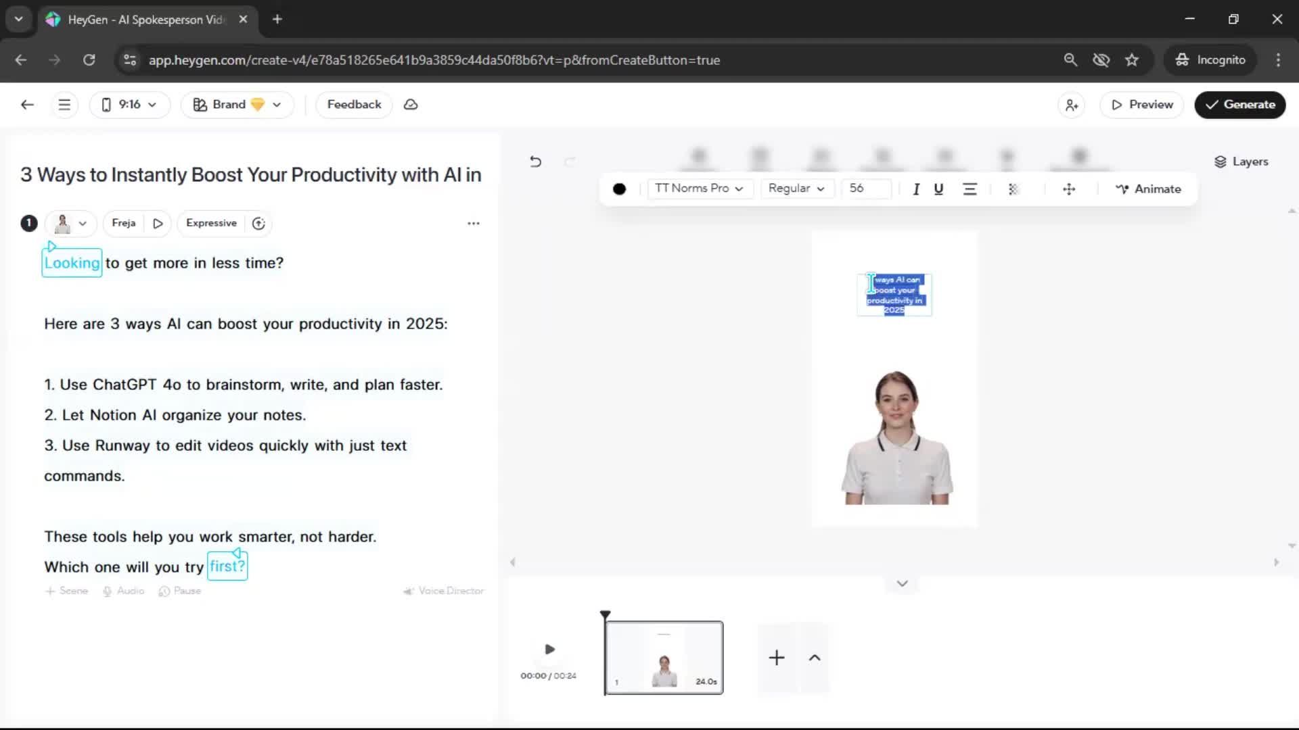Image resolution: width=1299 pixels, height=730 pixels.
Task: Open the Layers panel
Action: (1241, 162)
